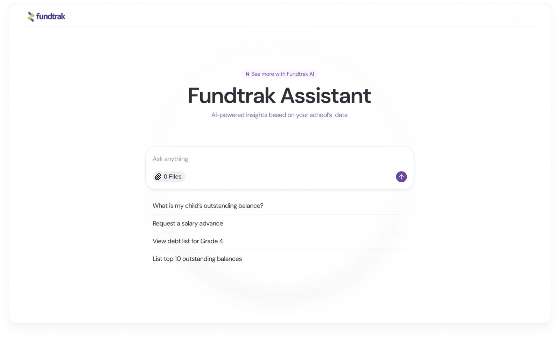560x338 pixels.
Task: Click the Fundtrak logo in the header
Action: click(x=46, y=16)
